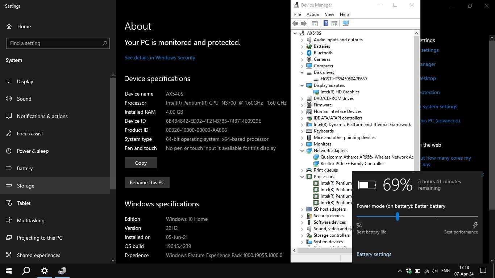This screenshot has height=278, width=495.
Task: Expand Audio inputs and outputs node
Action: (302, 40)
